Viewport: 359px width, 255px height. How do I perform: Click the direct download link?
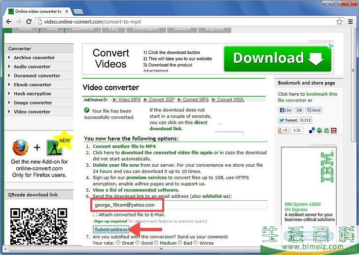click(179, 125)
